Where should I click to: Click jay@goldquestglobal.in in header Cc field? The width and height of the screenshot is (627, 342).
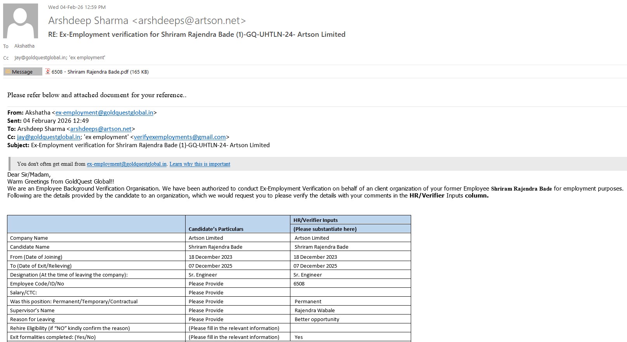[x=40, y=58]
